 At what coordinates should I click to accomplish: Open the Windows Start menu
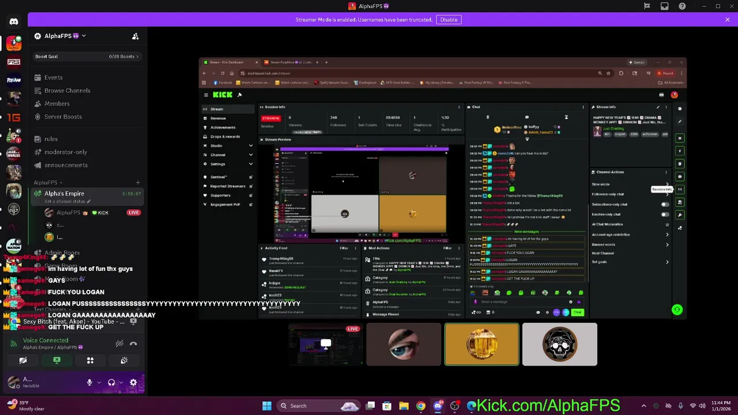(x=267, y=406)
